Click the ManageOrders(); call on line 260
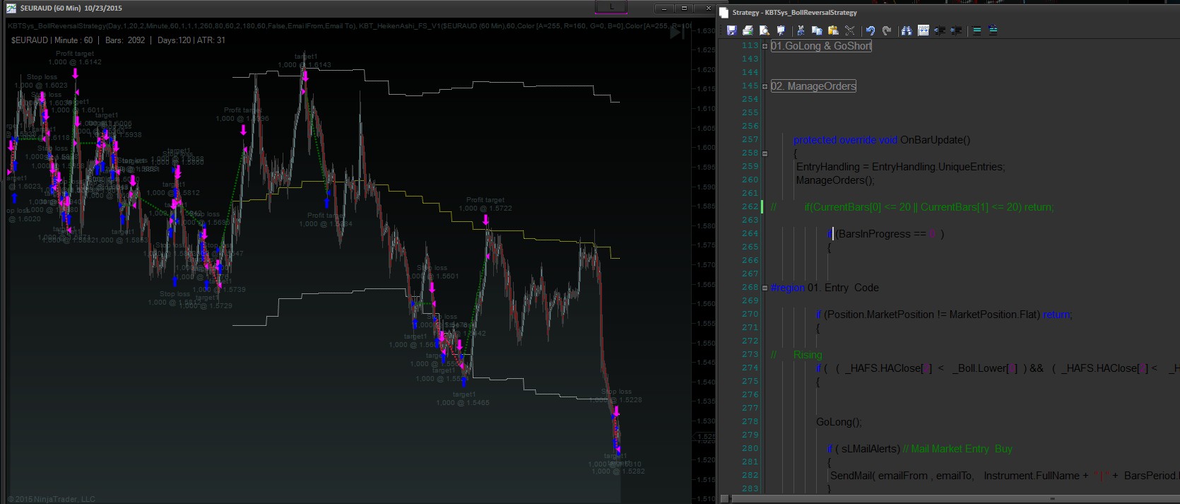 point(835,180)
